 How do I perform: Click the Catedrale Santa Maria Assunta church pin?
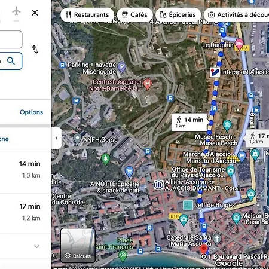217,239
